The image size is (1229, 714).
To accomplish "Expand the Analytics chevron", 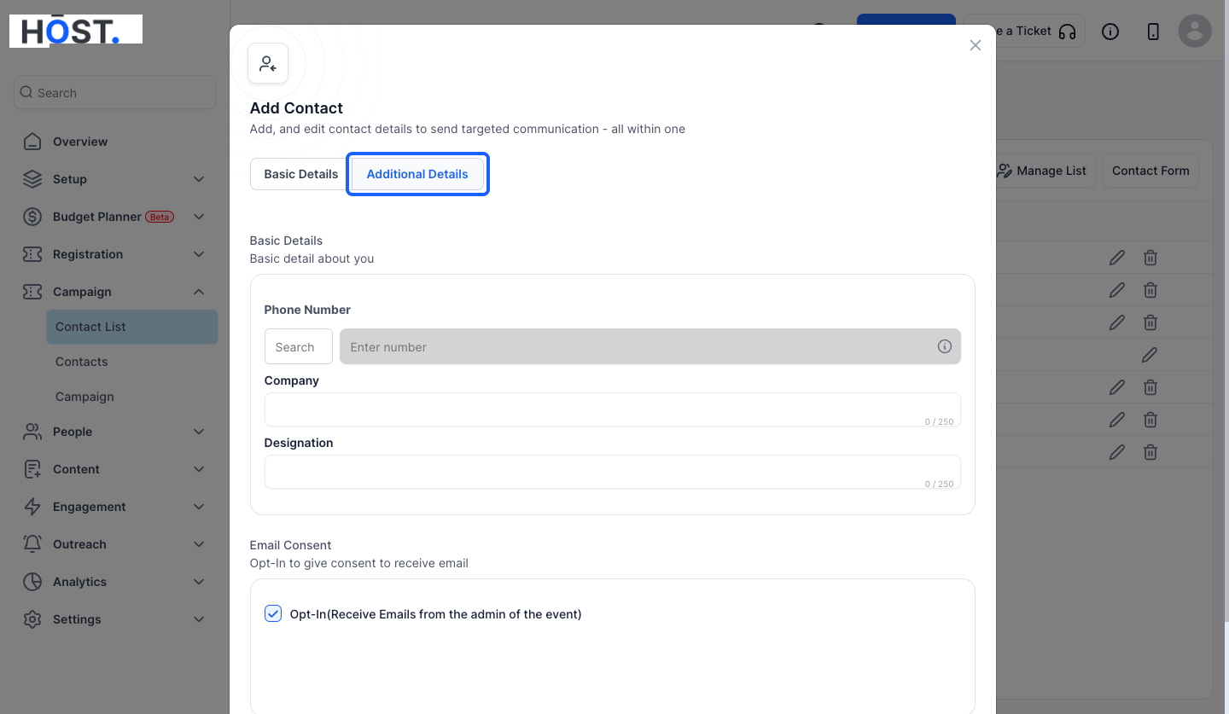I will (199, 582).
